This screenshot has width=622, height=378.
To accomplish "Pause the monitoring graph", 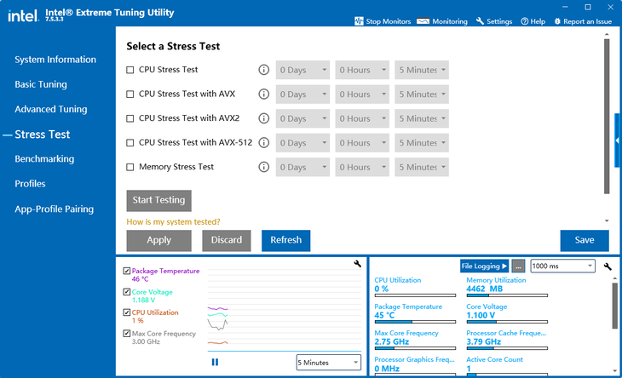I will pyautogui.click(x=215, y=362).
